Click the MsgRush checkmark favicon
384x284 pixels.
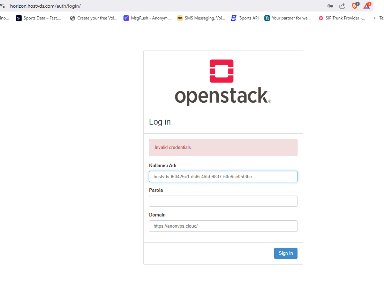126,18
